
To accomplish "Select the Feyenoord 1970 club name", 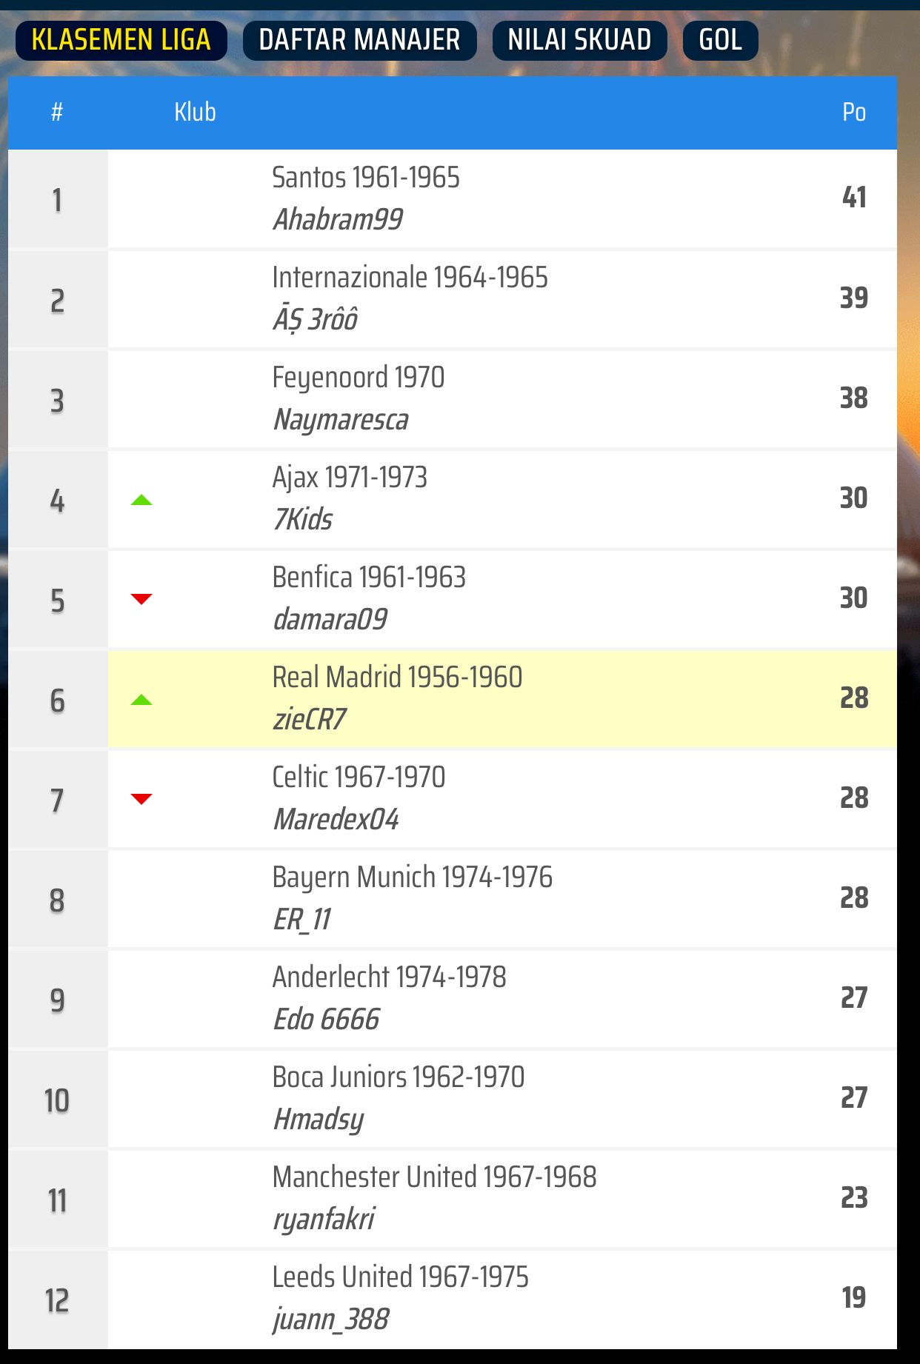I will point(358,378).
